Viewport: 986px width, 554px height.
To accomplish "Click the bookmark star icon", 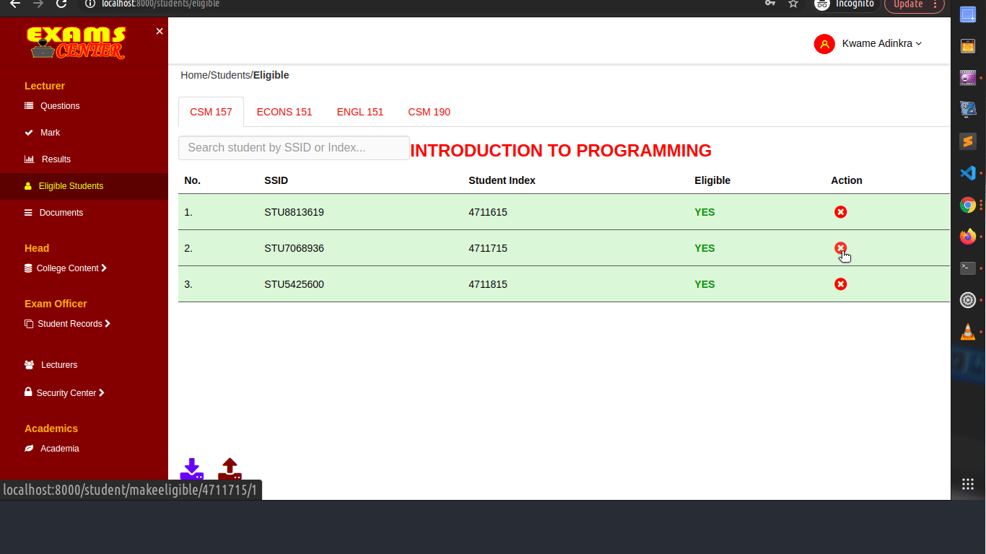I will [x=793, y=4].
